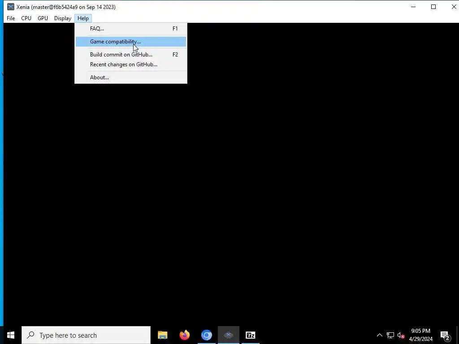This screenshot has height=344, width=459.
Task: Close the open Help menu
Action: [83, 18]
